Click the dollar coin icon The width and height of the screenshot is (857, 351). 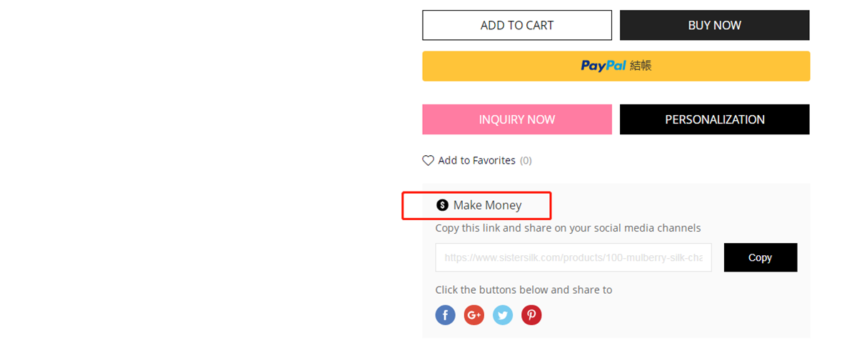pos(443,205)
